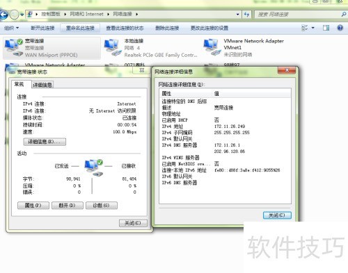This screenshot has width=348, height=273.
Task: Click the Realtek PCIe GBE Family text
Action: 161,55
